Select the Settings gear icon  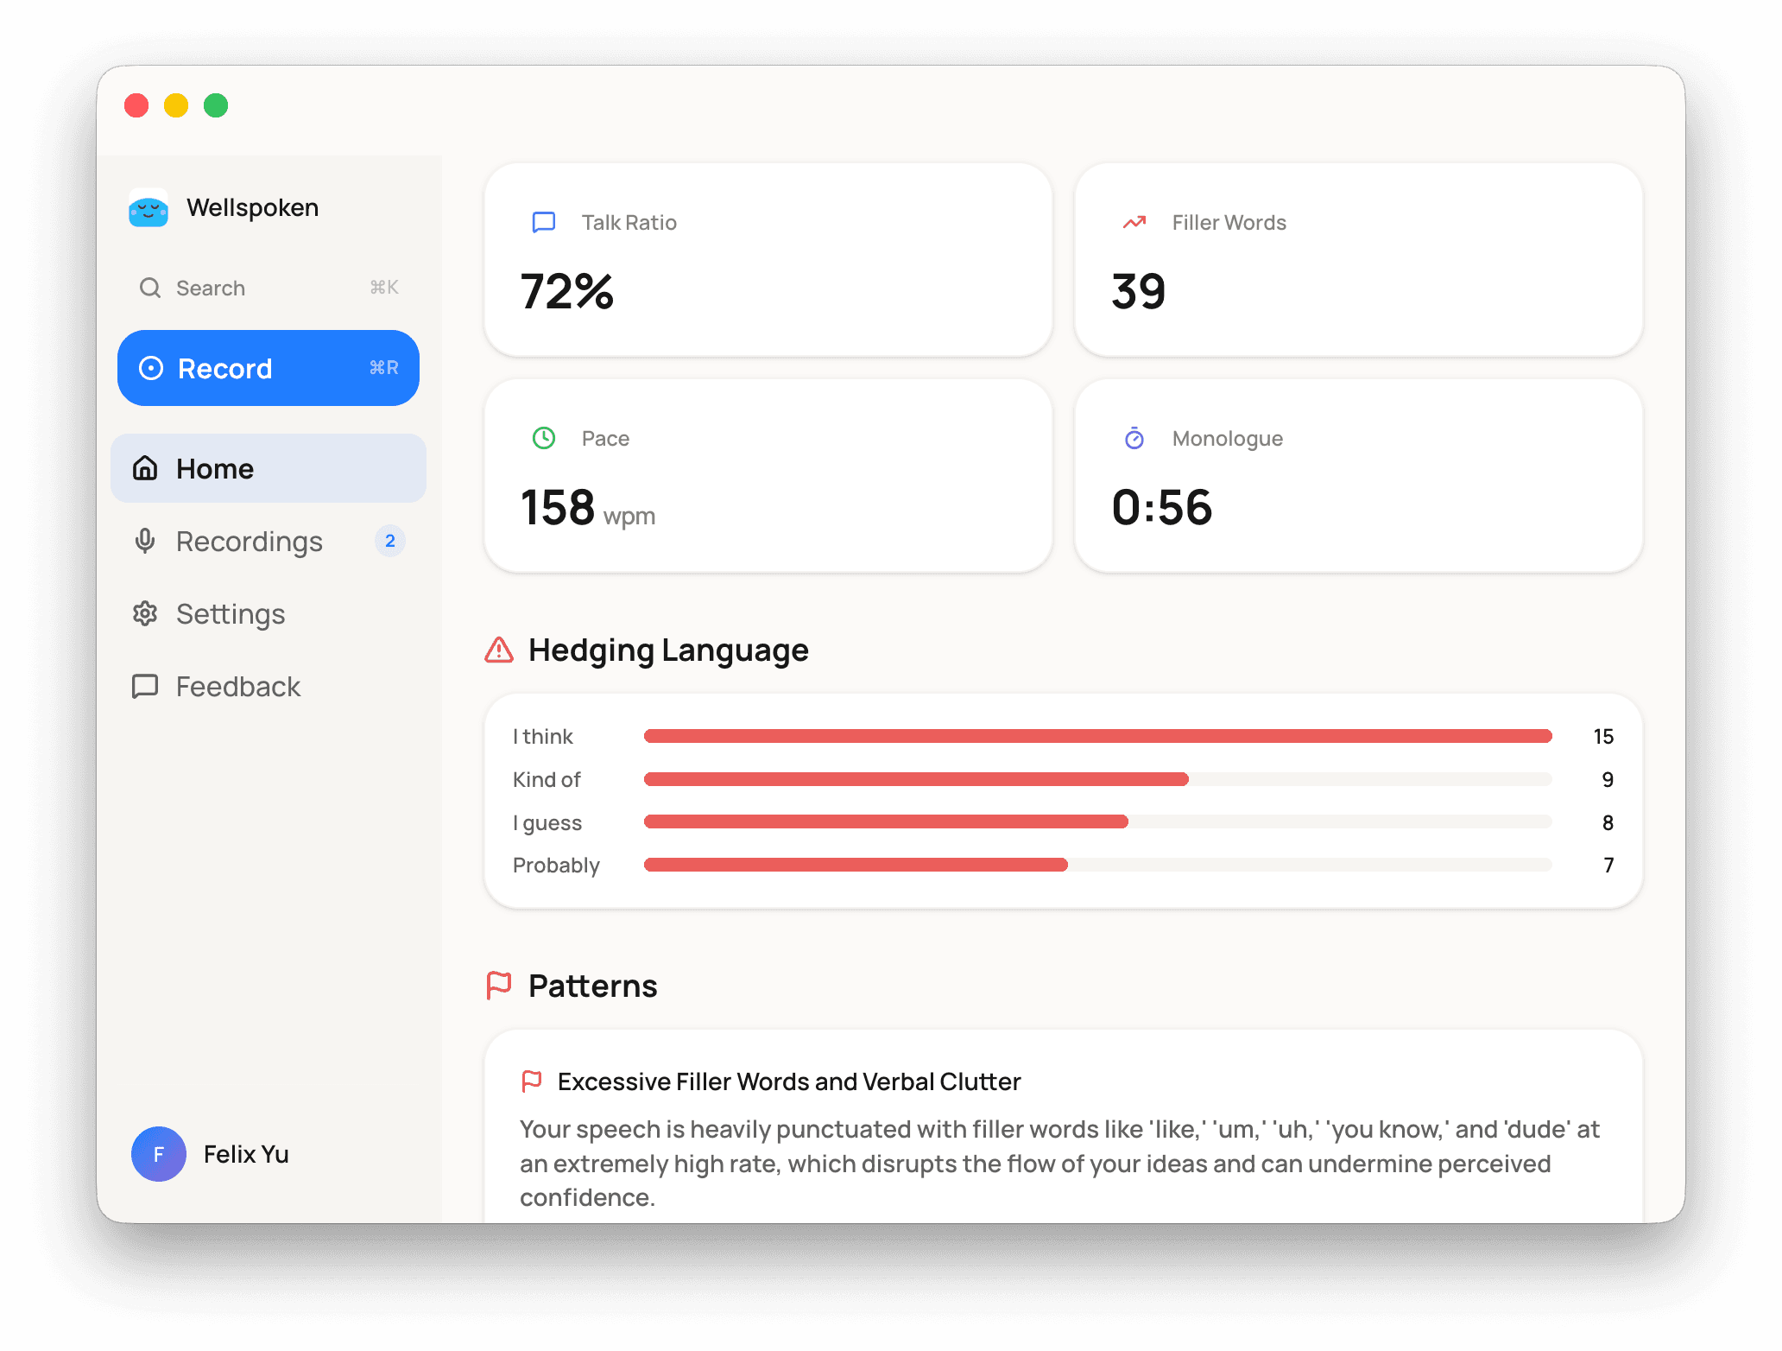[146, 613]
